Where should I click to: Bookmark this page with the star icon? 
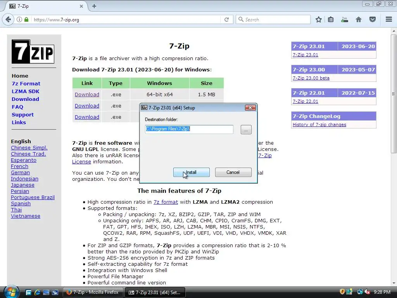click(319, 19)
